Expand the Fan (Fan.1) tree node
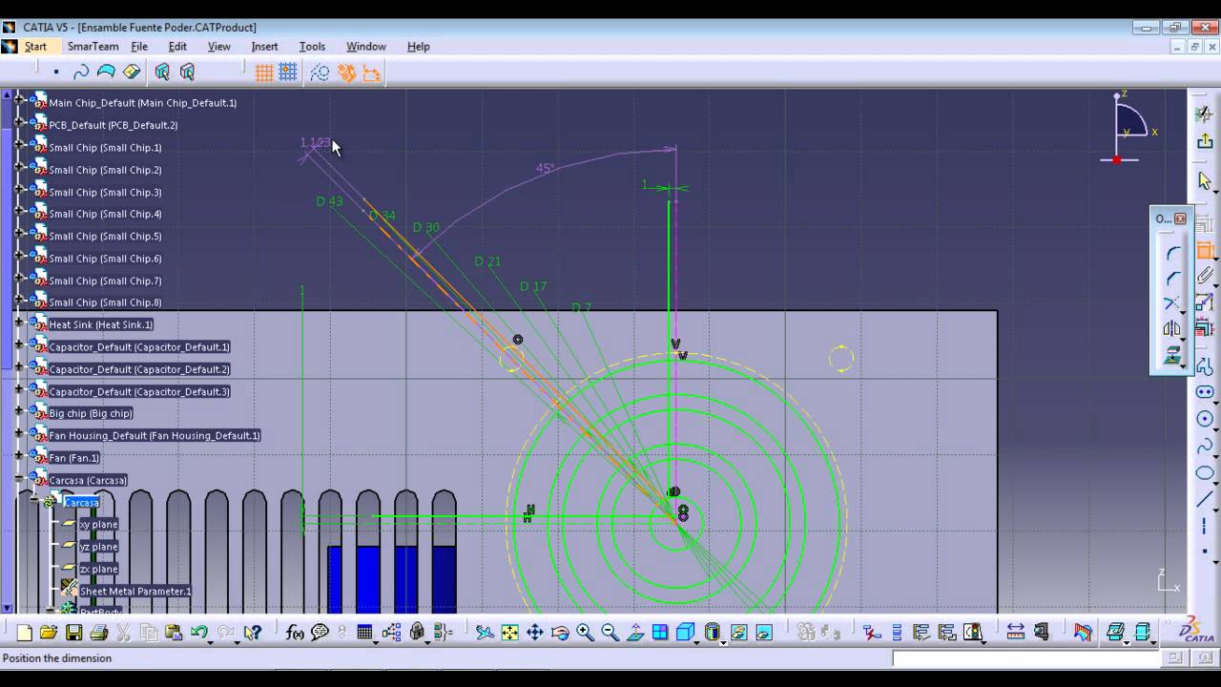1221x687 pixels. [x=19, y=455]
